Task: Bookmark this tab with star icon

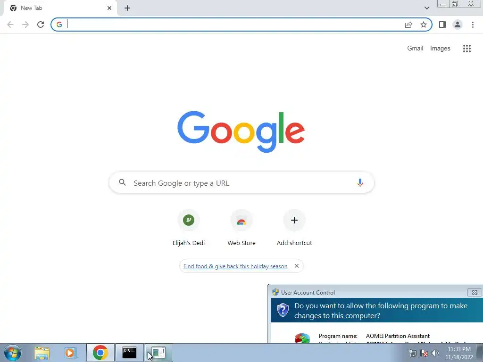Action: [x=424, y=25]
